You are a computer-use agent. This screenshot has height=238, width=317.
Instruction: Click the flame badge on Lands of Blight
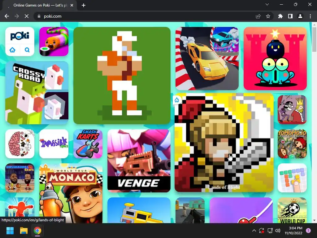click(x=177, y=100)
